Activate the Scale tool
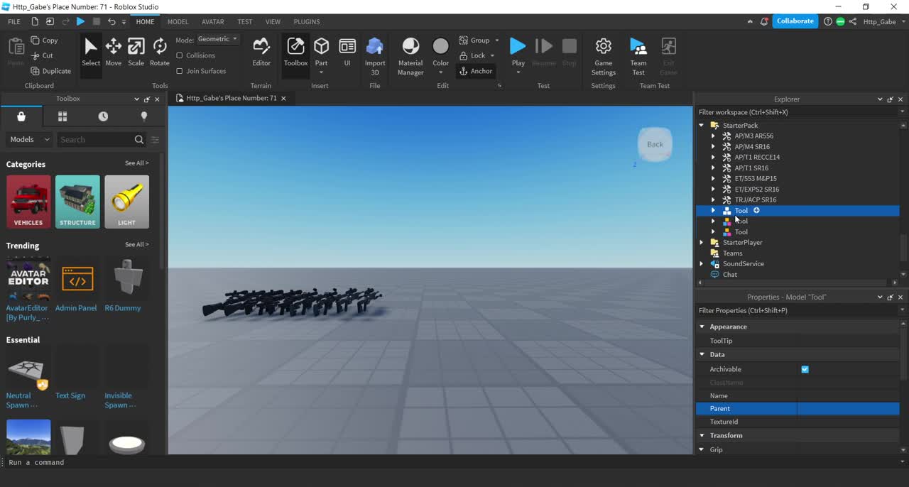Screen dimensions: 909x487 click(x=136, y=52)
